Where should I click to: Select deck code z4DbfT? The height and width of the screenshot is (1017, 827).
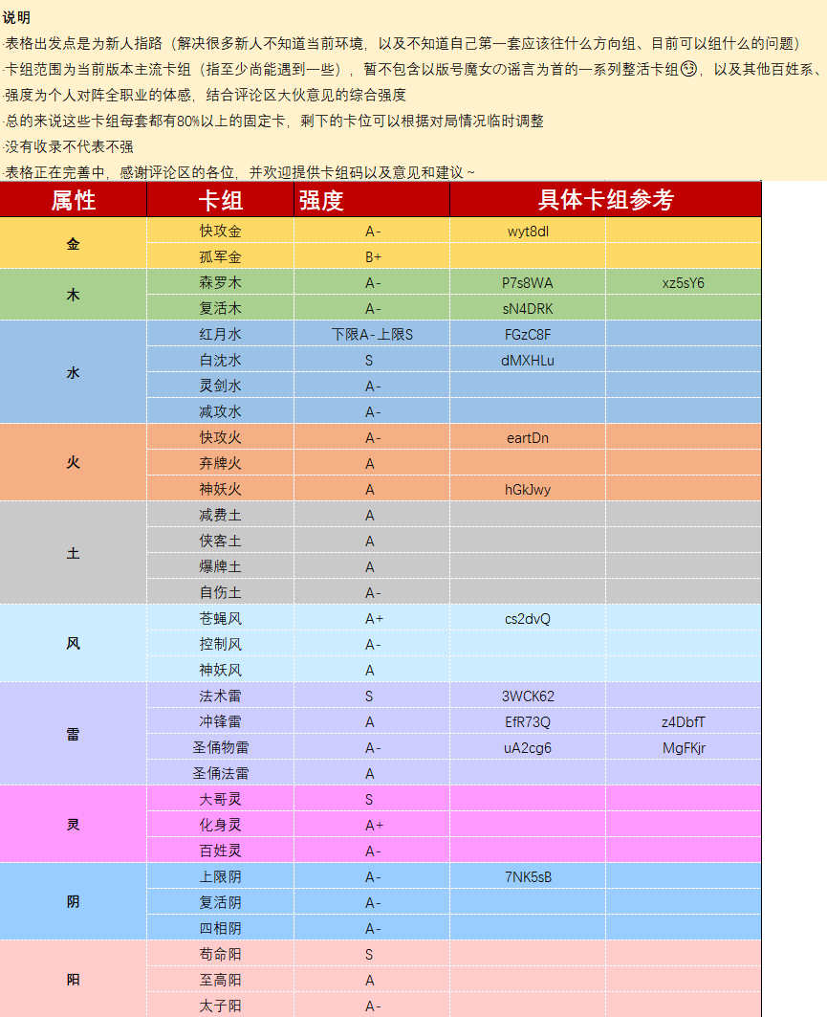[684, 722]
